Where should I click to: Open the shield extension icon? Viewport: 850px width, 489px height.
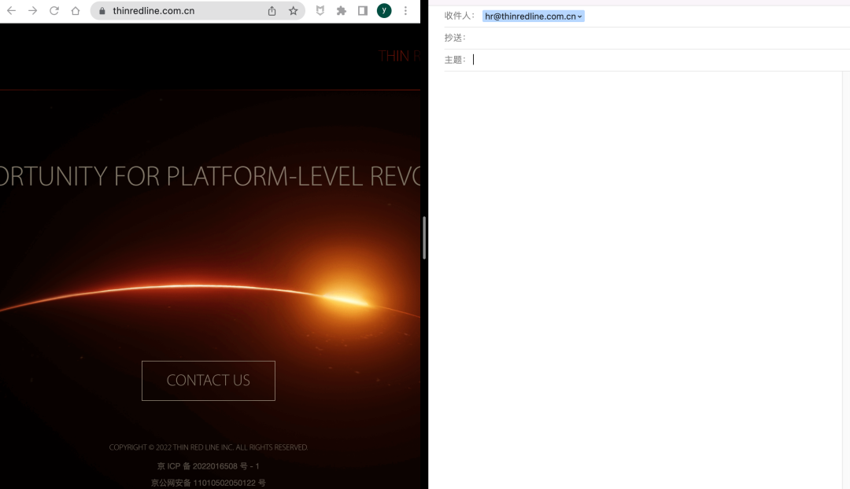320,11
